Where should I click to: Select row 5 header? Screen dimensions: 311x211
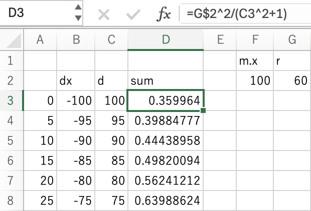pyautogui.click(x=12, y=140)
